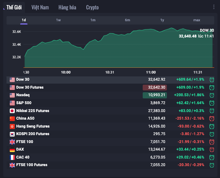The image size is (220, 178).
Task: Click the alarm icon on DAX row
Action: (212, 150)
